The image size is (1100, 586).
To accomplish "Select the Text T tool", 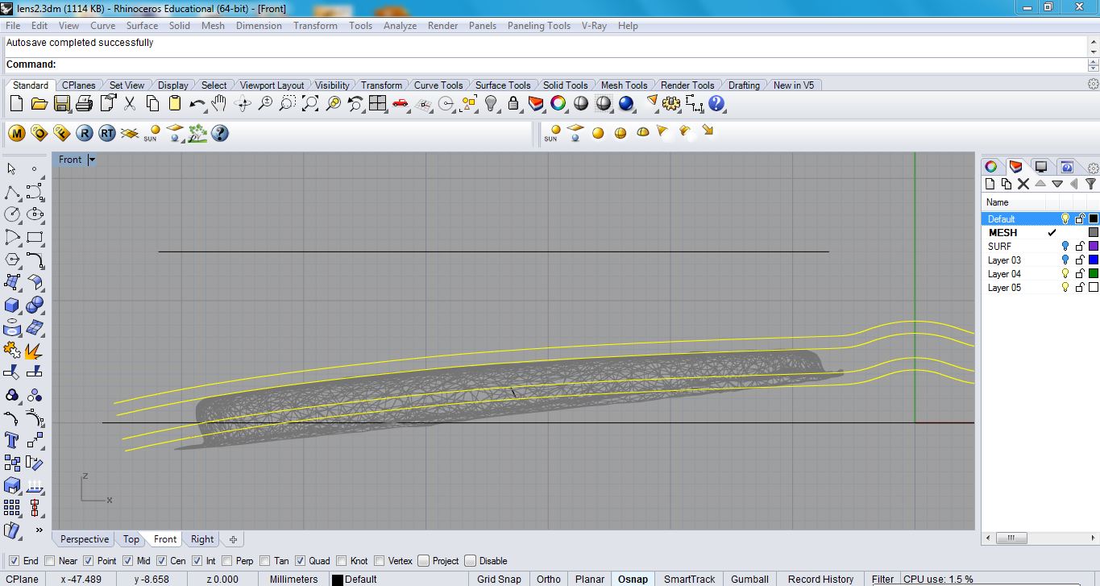I will (x=12, y=440).
